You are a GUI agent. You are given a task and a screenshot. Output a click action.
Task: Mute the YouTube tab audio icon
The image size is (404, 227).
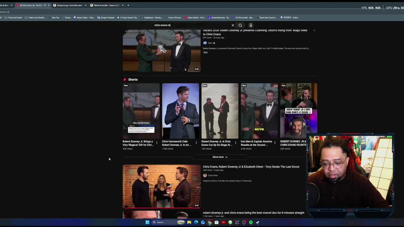point(45,5)
